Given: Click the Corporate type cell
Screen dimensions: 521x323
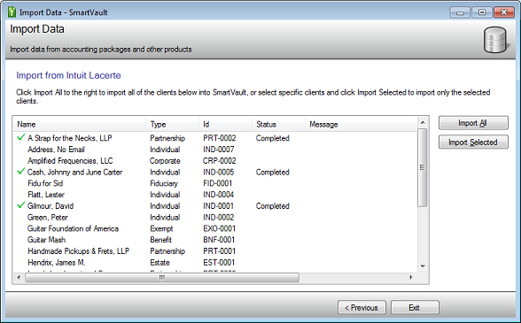Looking at the screenshot, I should click(165, 161).
